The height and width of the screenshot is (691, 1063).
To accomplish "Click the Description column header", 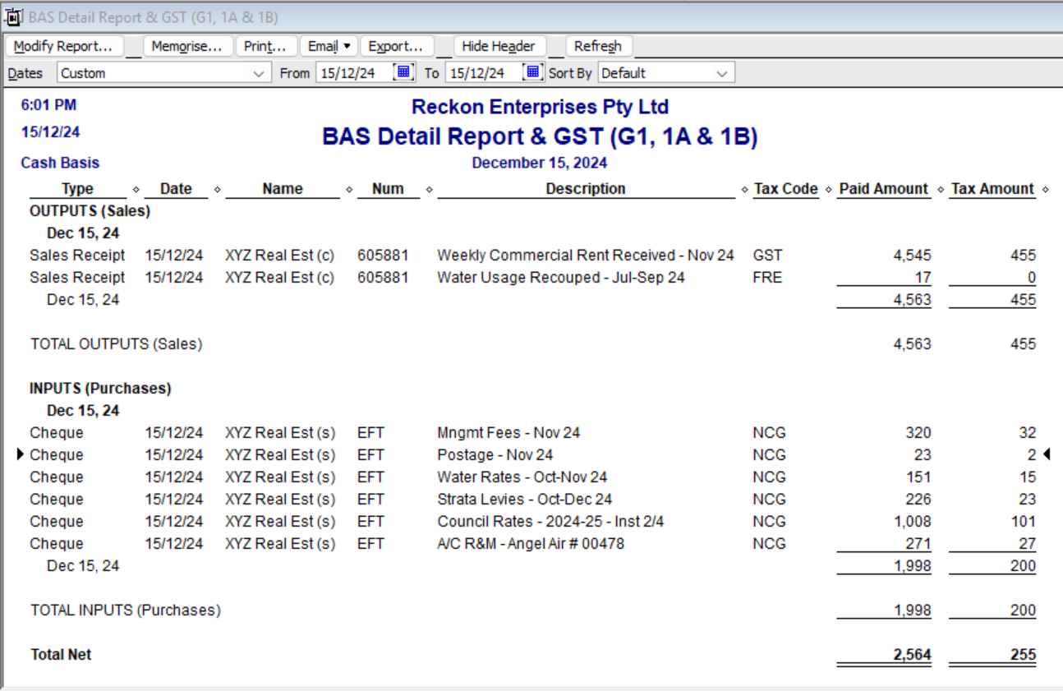I will pyautogui.click(x=586, y=189).
